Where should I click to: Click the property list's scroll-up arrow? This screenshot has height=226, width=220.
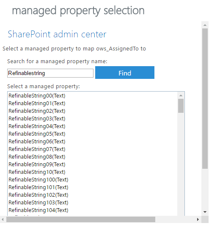pos(181,95)
